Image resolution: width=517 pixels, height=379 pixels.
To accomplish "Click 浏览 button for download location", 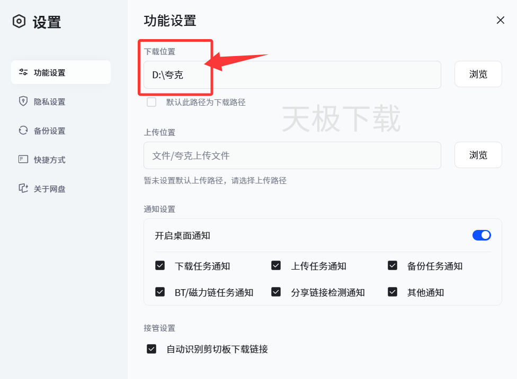I will point(478,74).
